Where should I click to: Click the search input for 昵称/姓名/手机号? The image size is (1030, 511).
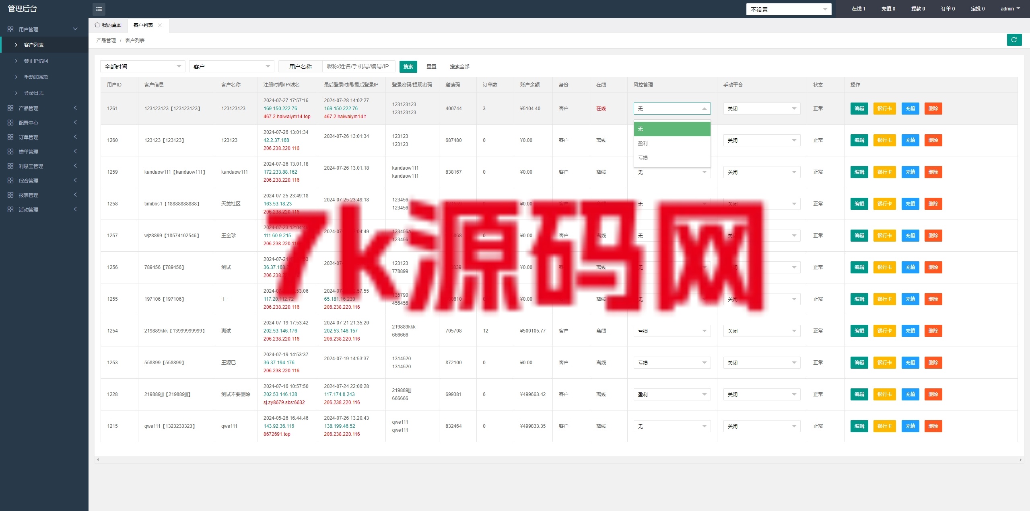click(x=359, y=66)
